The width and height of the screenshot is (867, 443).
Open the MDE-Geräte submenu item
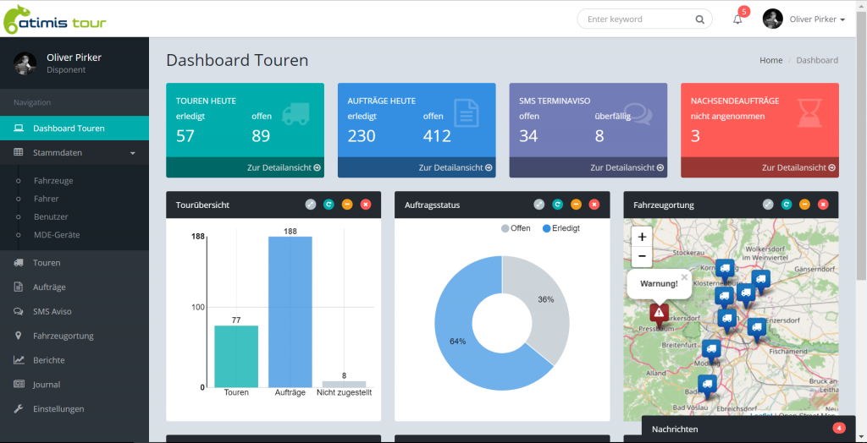point(57,235)
